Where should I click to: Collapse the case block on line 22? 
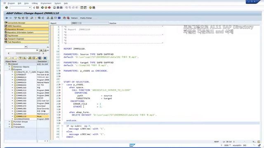[62, 85]
